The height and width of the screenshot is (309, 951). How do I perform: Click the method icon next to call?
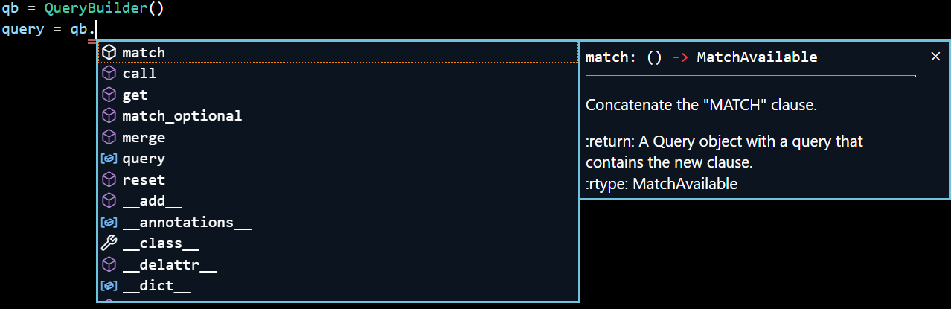coord(109,74)
